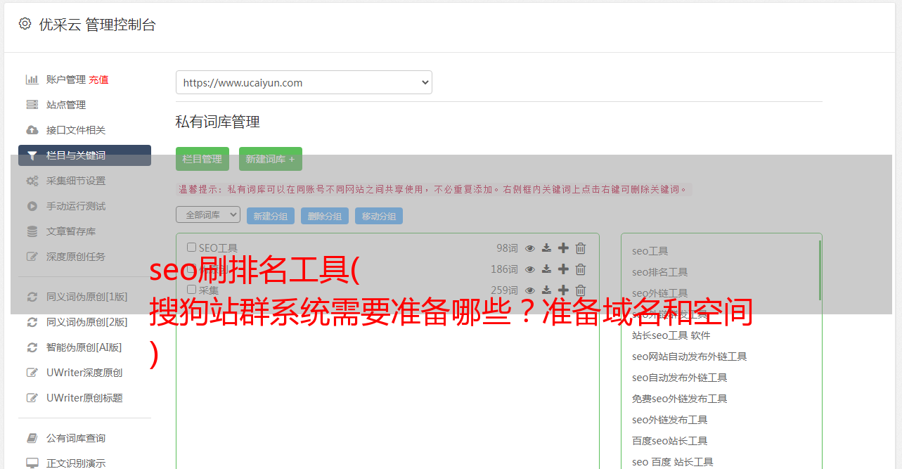Select keyword seo 百度 站长工具
The width and height of the screenshot is (902, 469).
[673, 462]
